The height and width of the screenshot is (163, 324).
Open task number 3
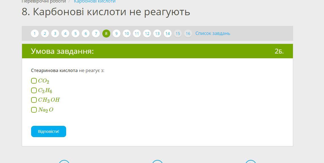[x=55, y=34]
